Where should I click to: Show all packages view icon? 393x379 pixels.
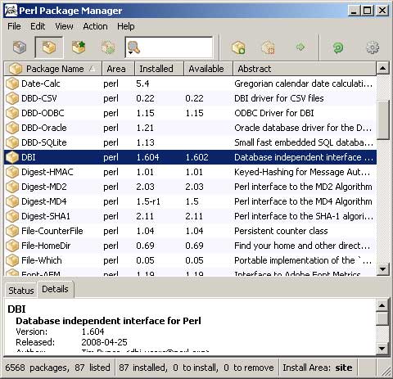click(x=20, y=47)
